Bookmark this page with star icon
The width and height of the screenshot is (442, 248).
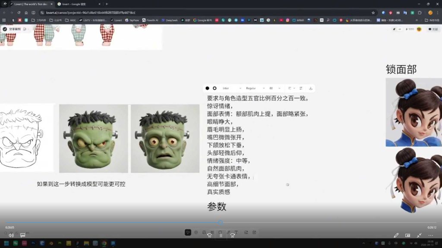coord(373,12)
